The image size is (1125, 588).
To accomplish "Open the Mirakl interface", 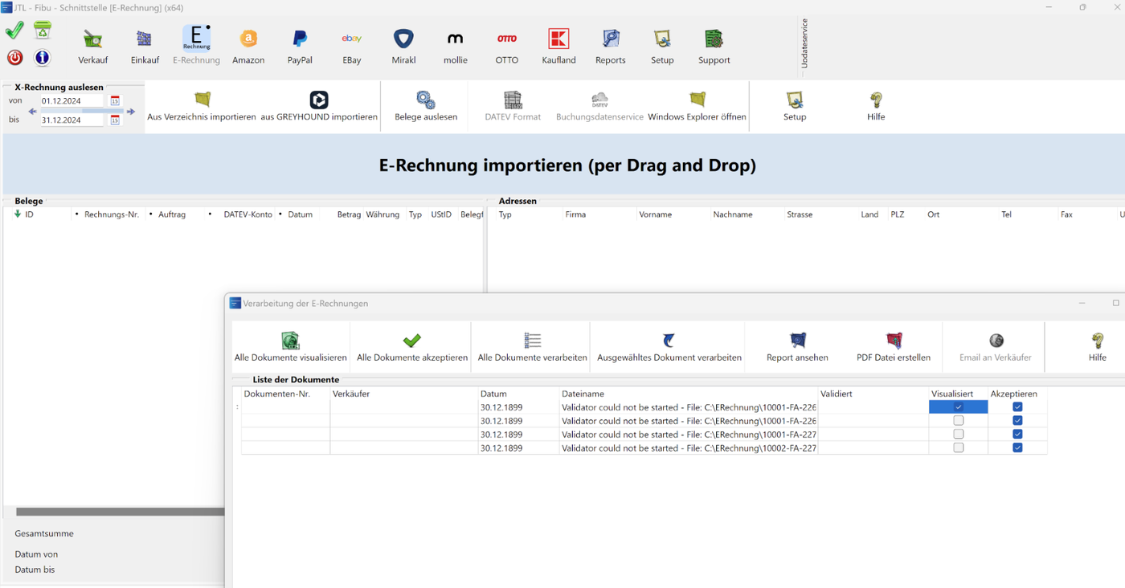I will point(403,47).
